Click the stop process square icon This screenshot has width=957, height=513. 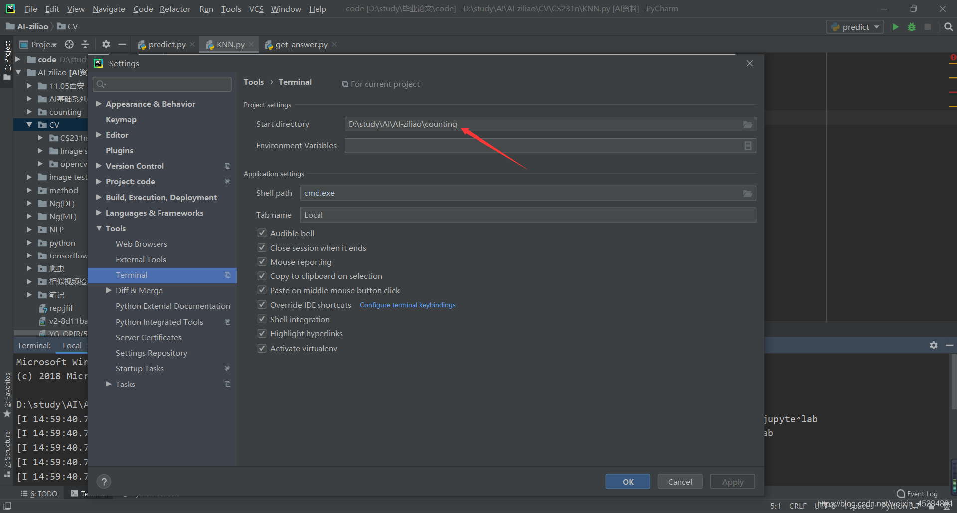pos(928,27)
